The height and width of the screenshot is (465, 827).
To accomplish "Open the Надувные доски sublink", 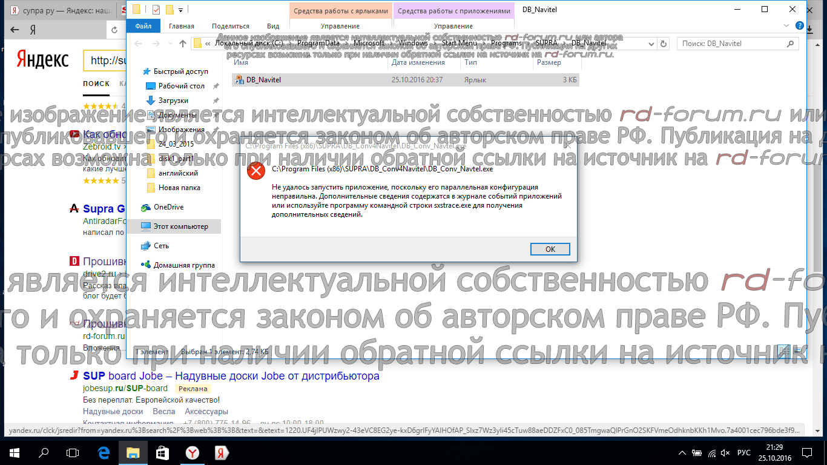I will [x=113, y=412].
